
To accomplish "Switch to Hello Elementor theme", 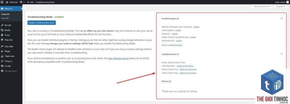I will click(x=185, y=66).
